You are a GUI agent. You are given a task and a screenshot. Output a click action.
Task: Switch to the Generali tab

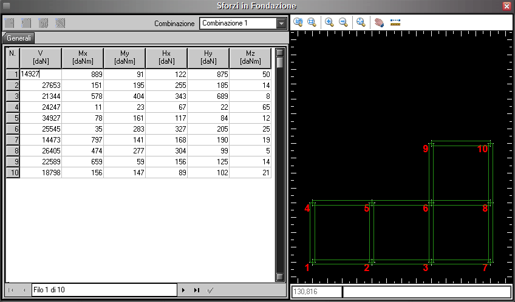(x=19, y=38)
